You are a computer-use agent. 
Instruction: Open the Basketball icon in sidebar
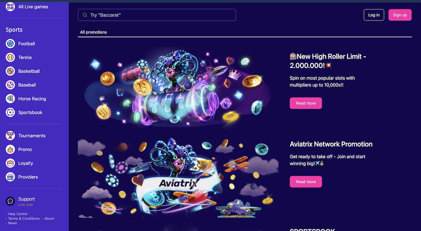10,71
